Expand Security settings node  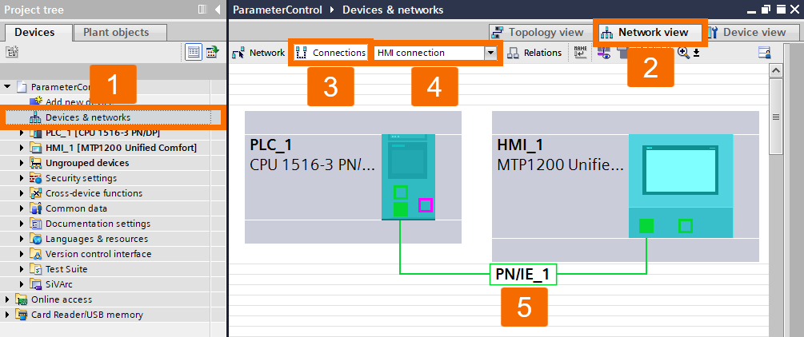22,178
